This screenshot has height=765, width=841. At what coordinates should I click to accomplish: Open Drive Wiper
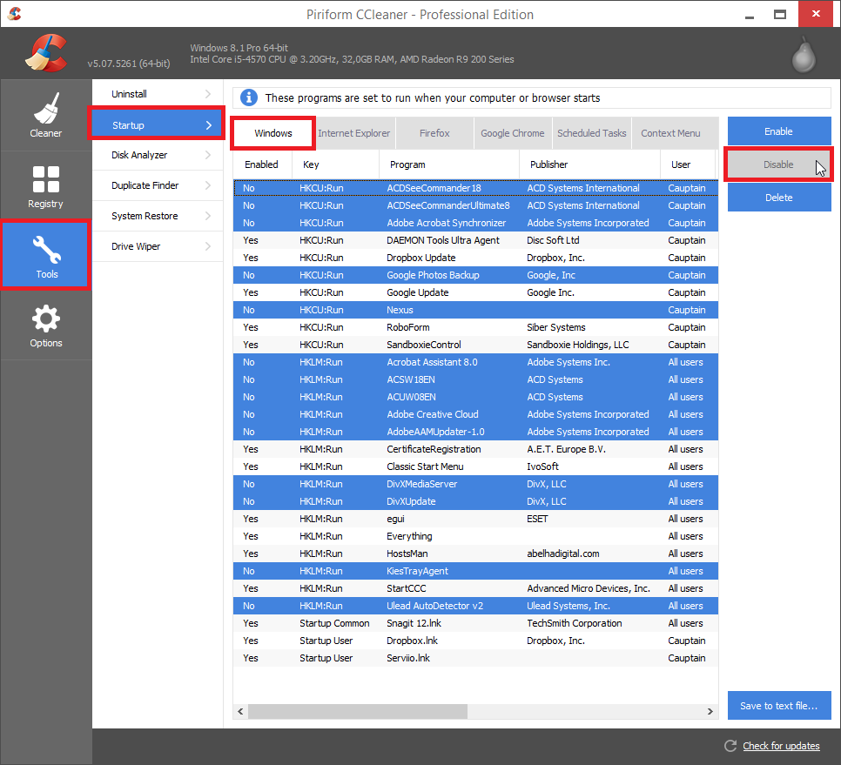(x=158, y=246)
